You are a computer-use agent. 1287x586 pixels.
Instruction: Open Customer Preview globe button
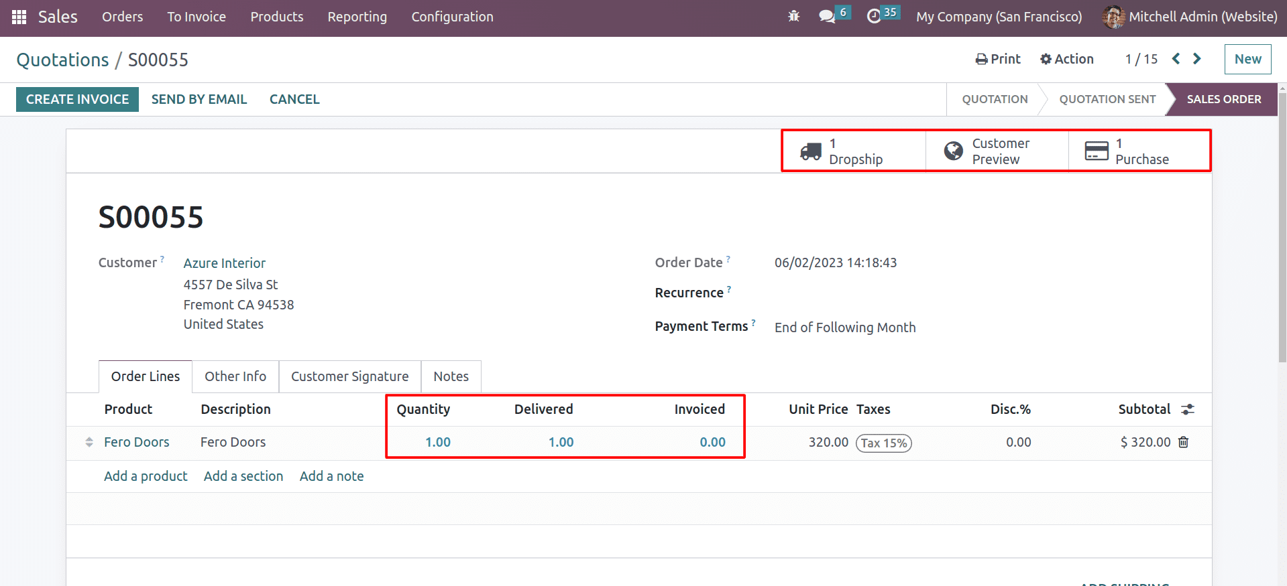pos(997,151)
